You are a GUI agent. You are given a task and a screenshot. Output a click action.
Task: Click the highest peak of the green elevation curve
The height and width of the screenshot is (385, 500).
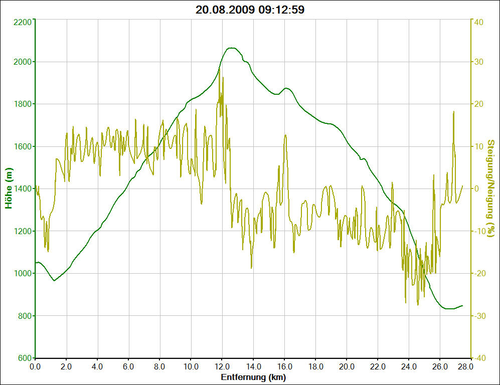[x=231, y=48]
